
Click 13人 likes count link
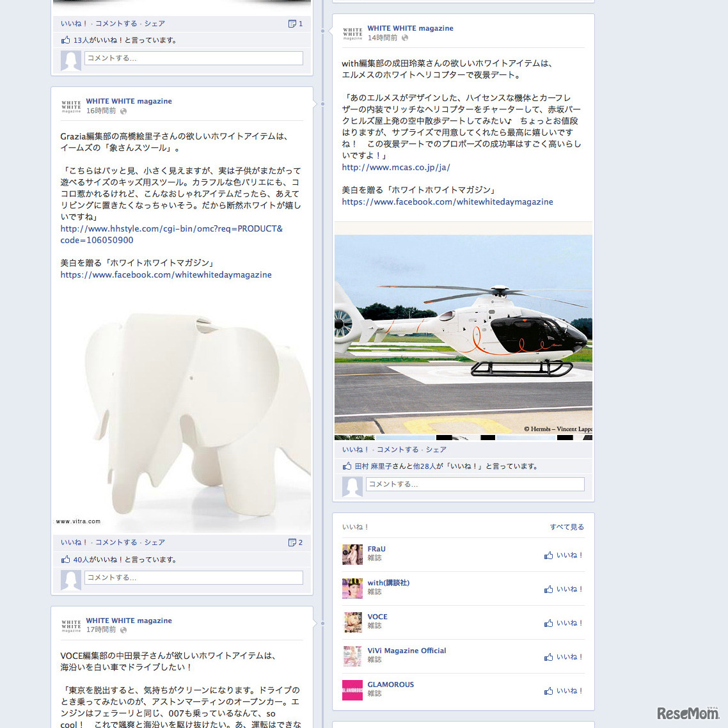[x=81, y=40]
